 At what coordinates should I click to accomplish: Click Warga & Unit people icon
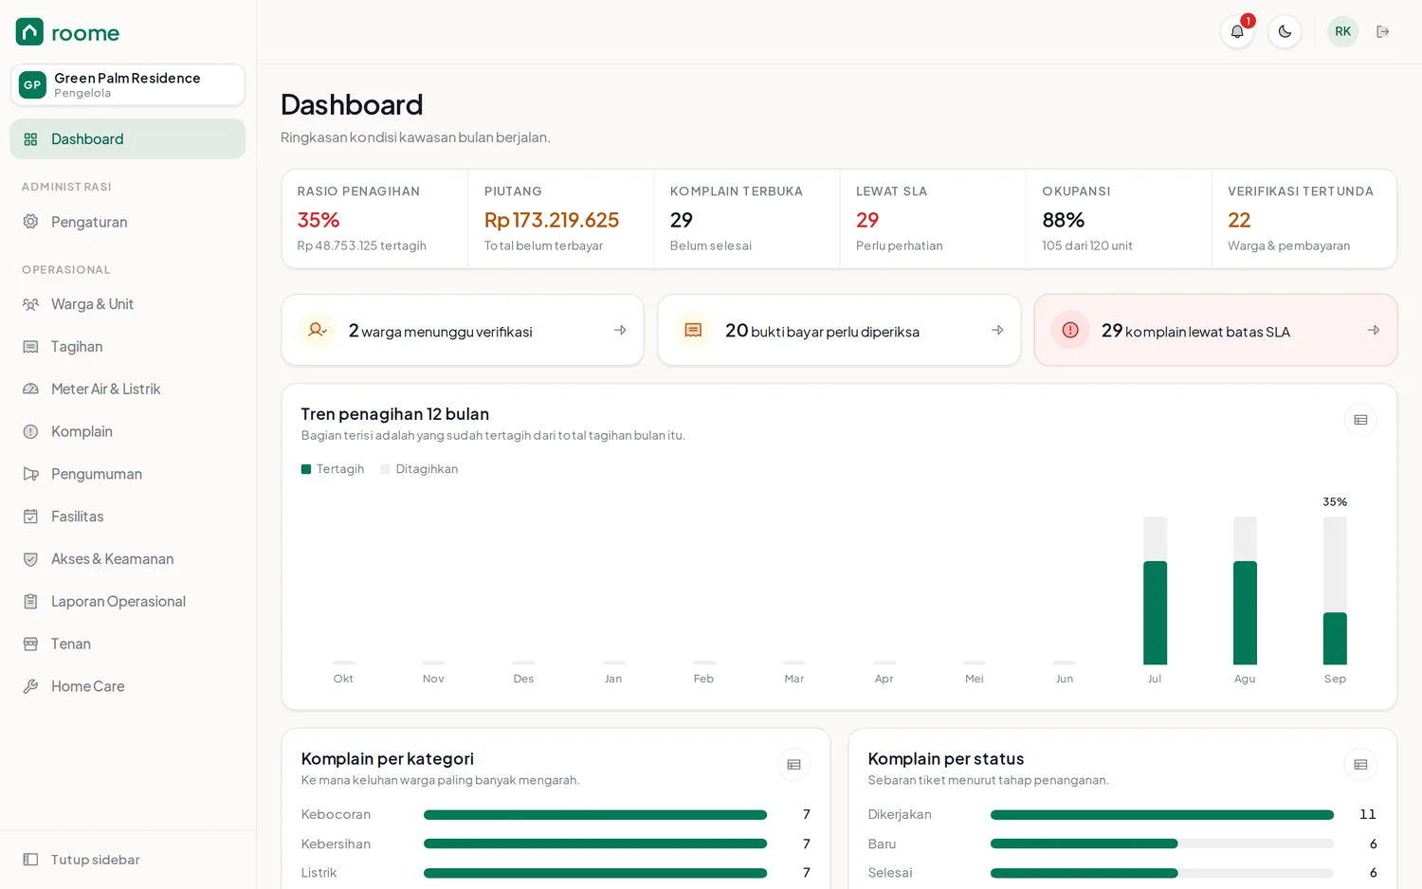tap(30, 304)
